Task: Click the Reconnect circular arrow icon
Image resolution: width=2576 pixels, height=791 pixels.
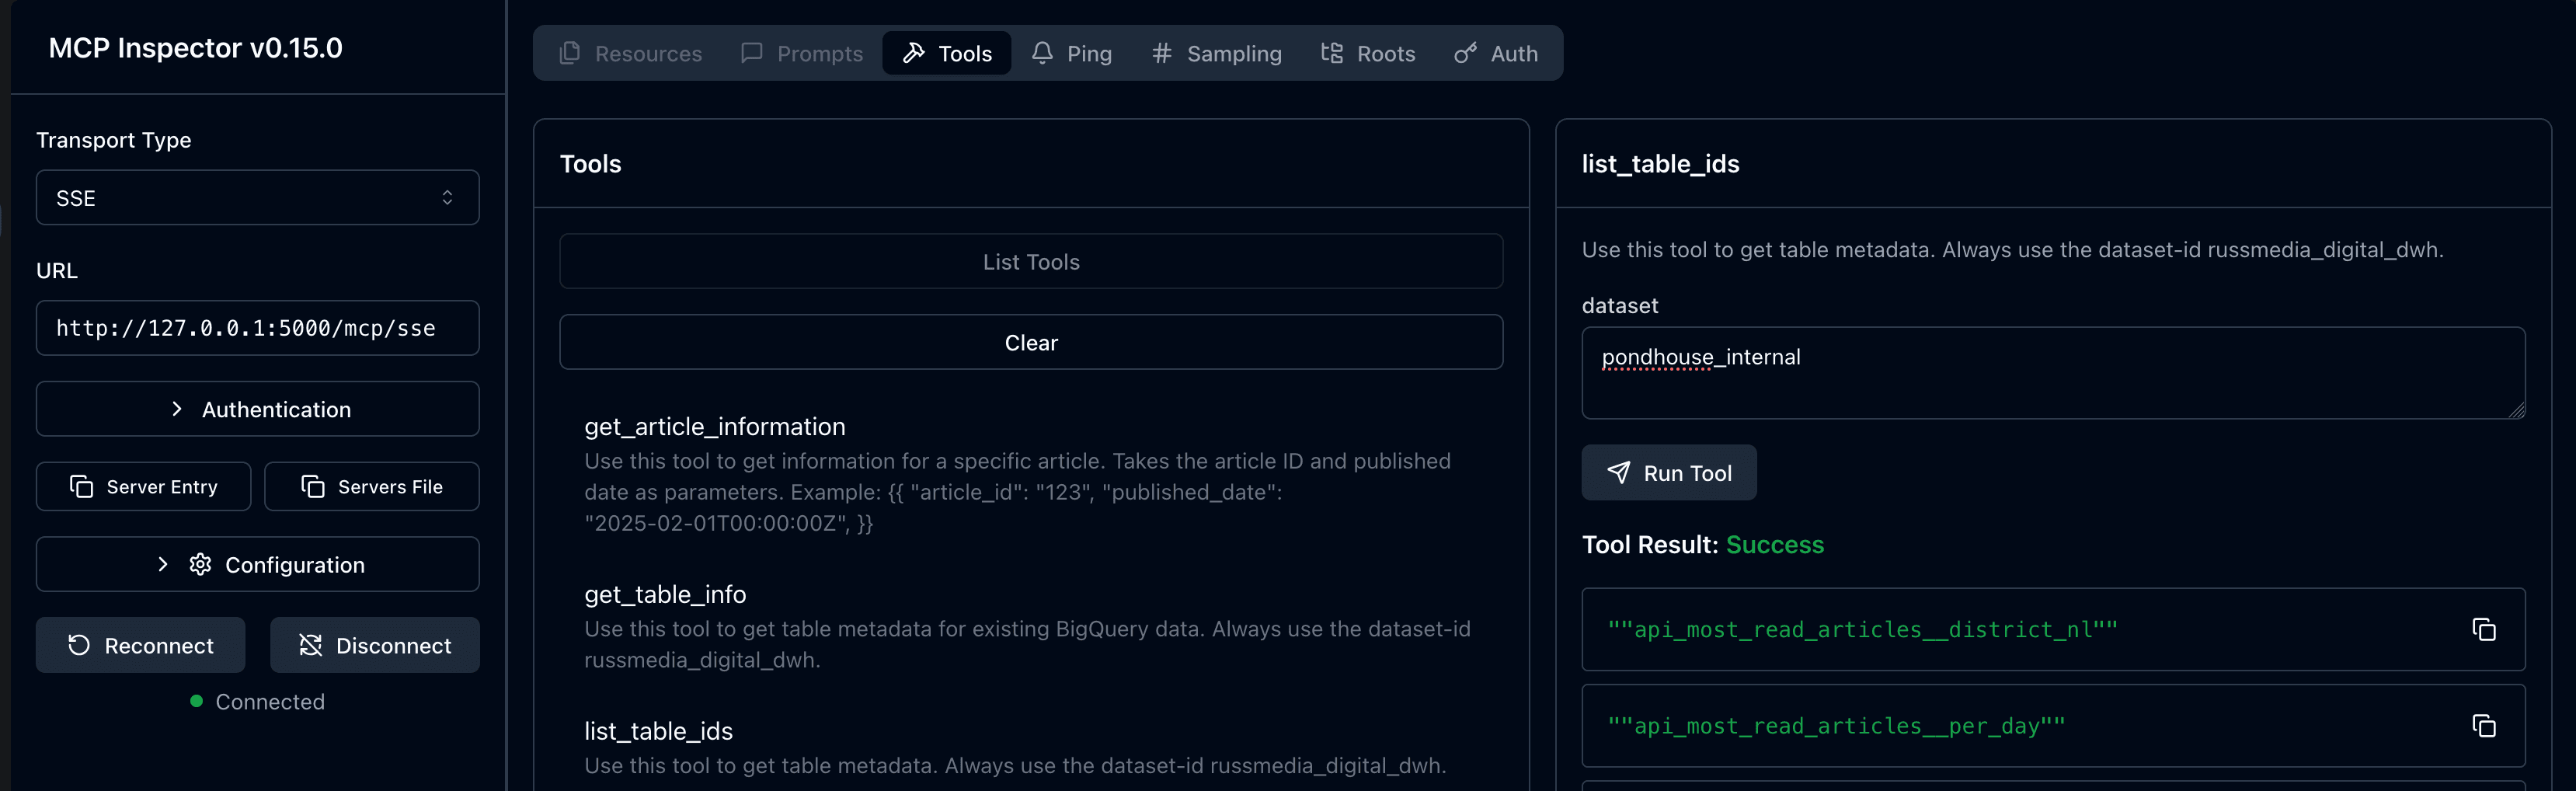Action: coord(78,645)
